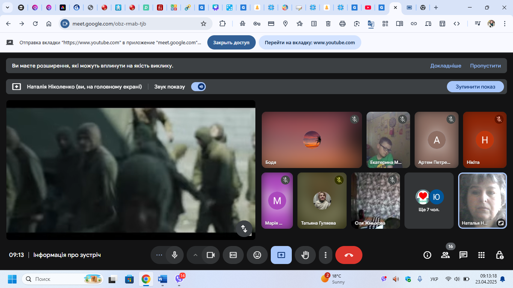Click the QR code toolbar icon
This screenshot has width=513, height=288.
point(385,24)
